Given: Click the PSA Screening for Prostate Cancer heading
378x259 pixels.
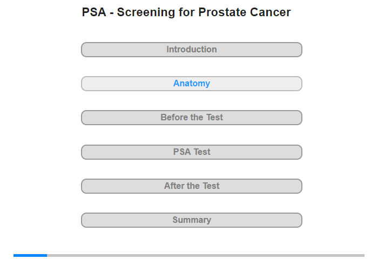Looking at the screenshot, I should (186, 12).
